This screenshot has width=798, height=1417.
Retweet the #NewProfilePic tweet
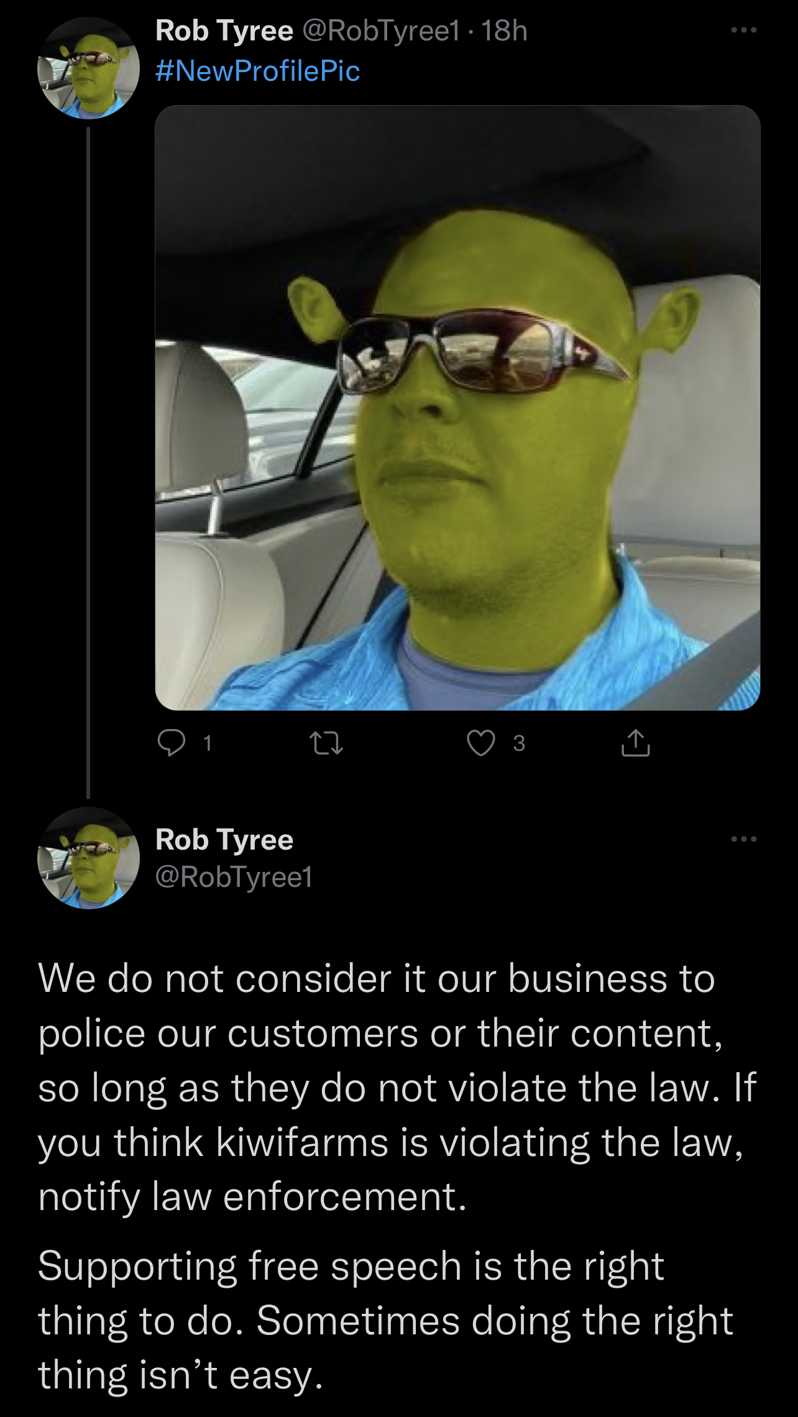(327, 743)
